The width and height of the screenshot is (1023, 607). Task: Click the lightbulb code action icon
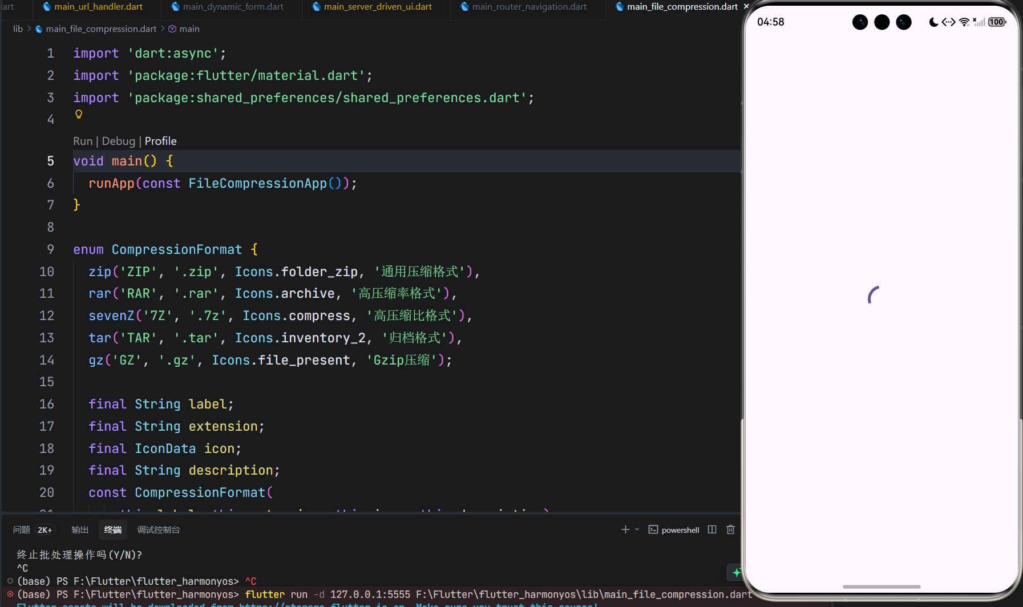pyautogui.click(x=79, y=114)
